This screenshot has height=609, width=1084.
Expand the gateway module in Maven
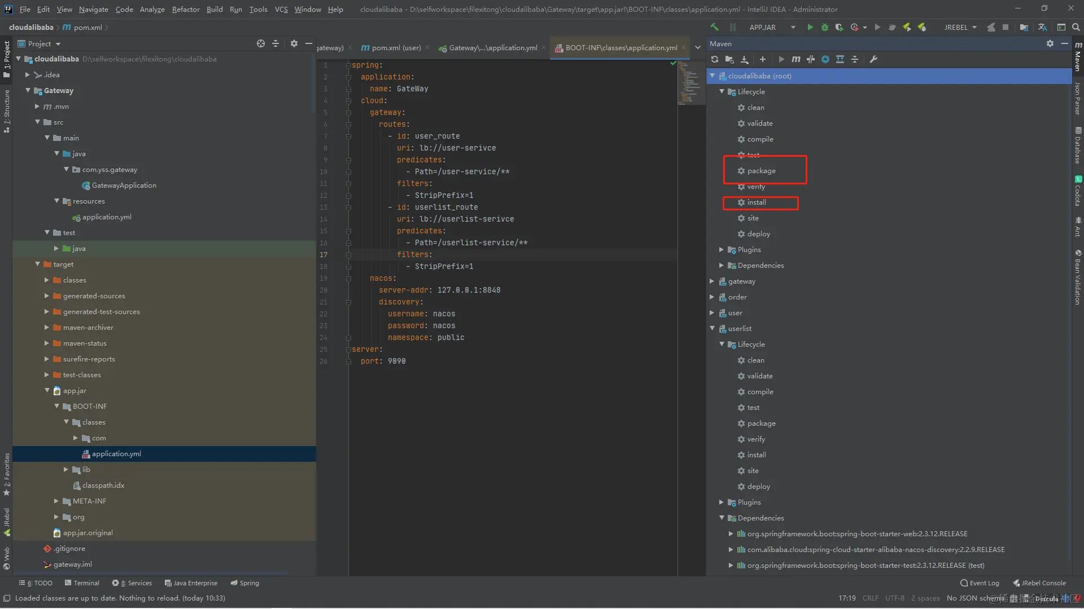point(712,281)
